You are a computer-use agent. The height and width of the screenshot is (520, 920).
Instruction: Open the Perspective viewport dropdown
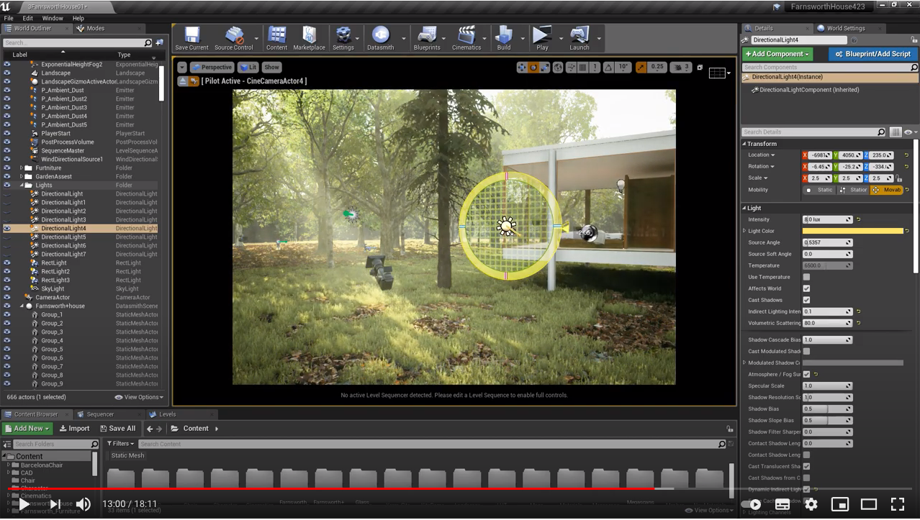tap(212, 67)
